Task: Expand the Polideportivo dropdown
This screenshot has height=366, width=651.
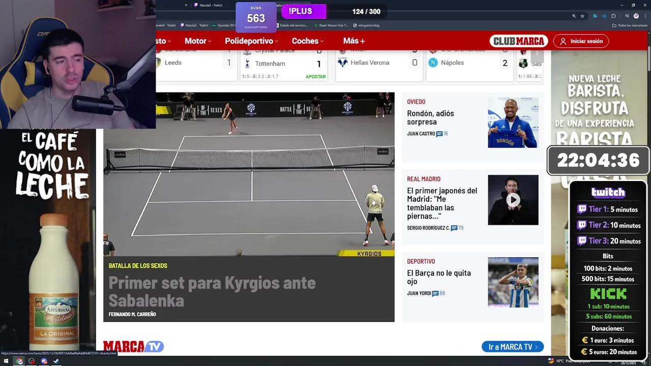Action: click(x=251, y=41)
